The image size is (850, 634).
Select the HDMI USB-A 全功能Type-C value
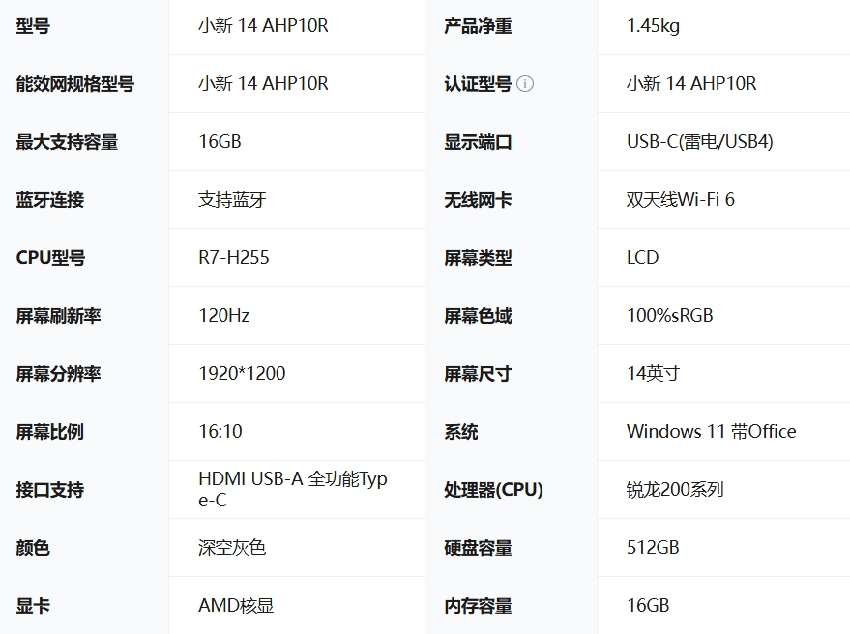(x=293, y=490)
